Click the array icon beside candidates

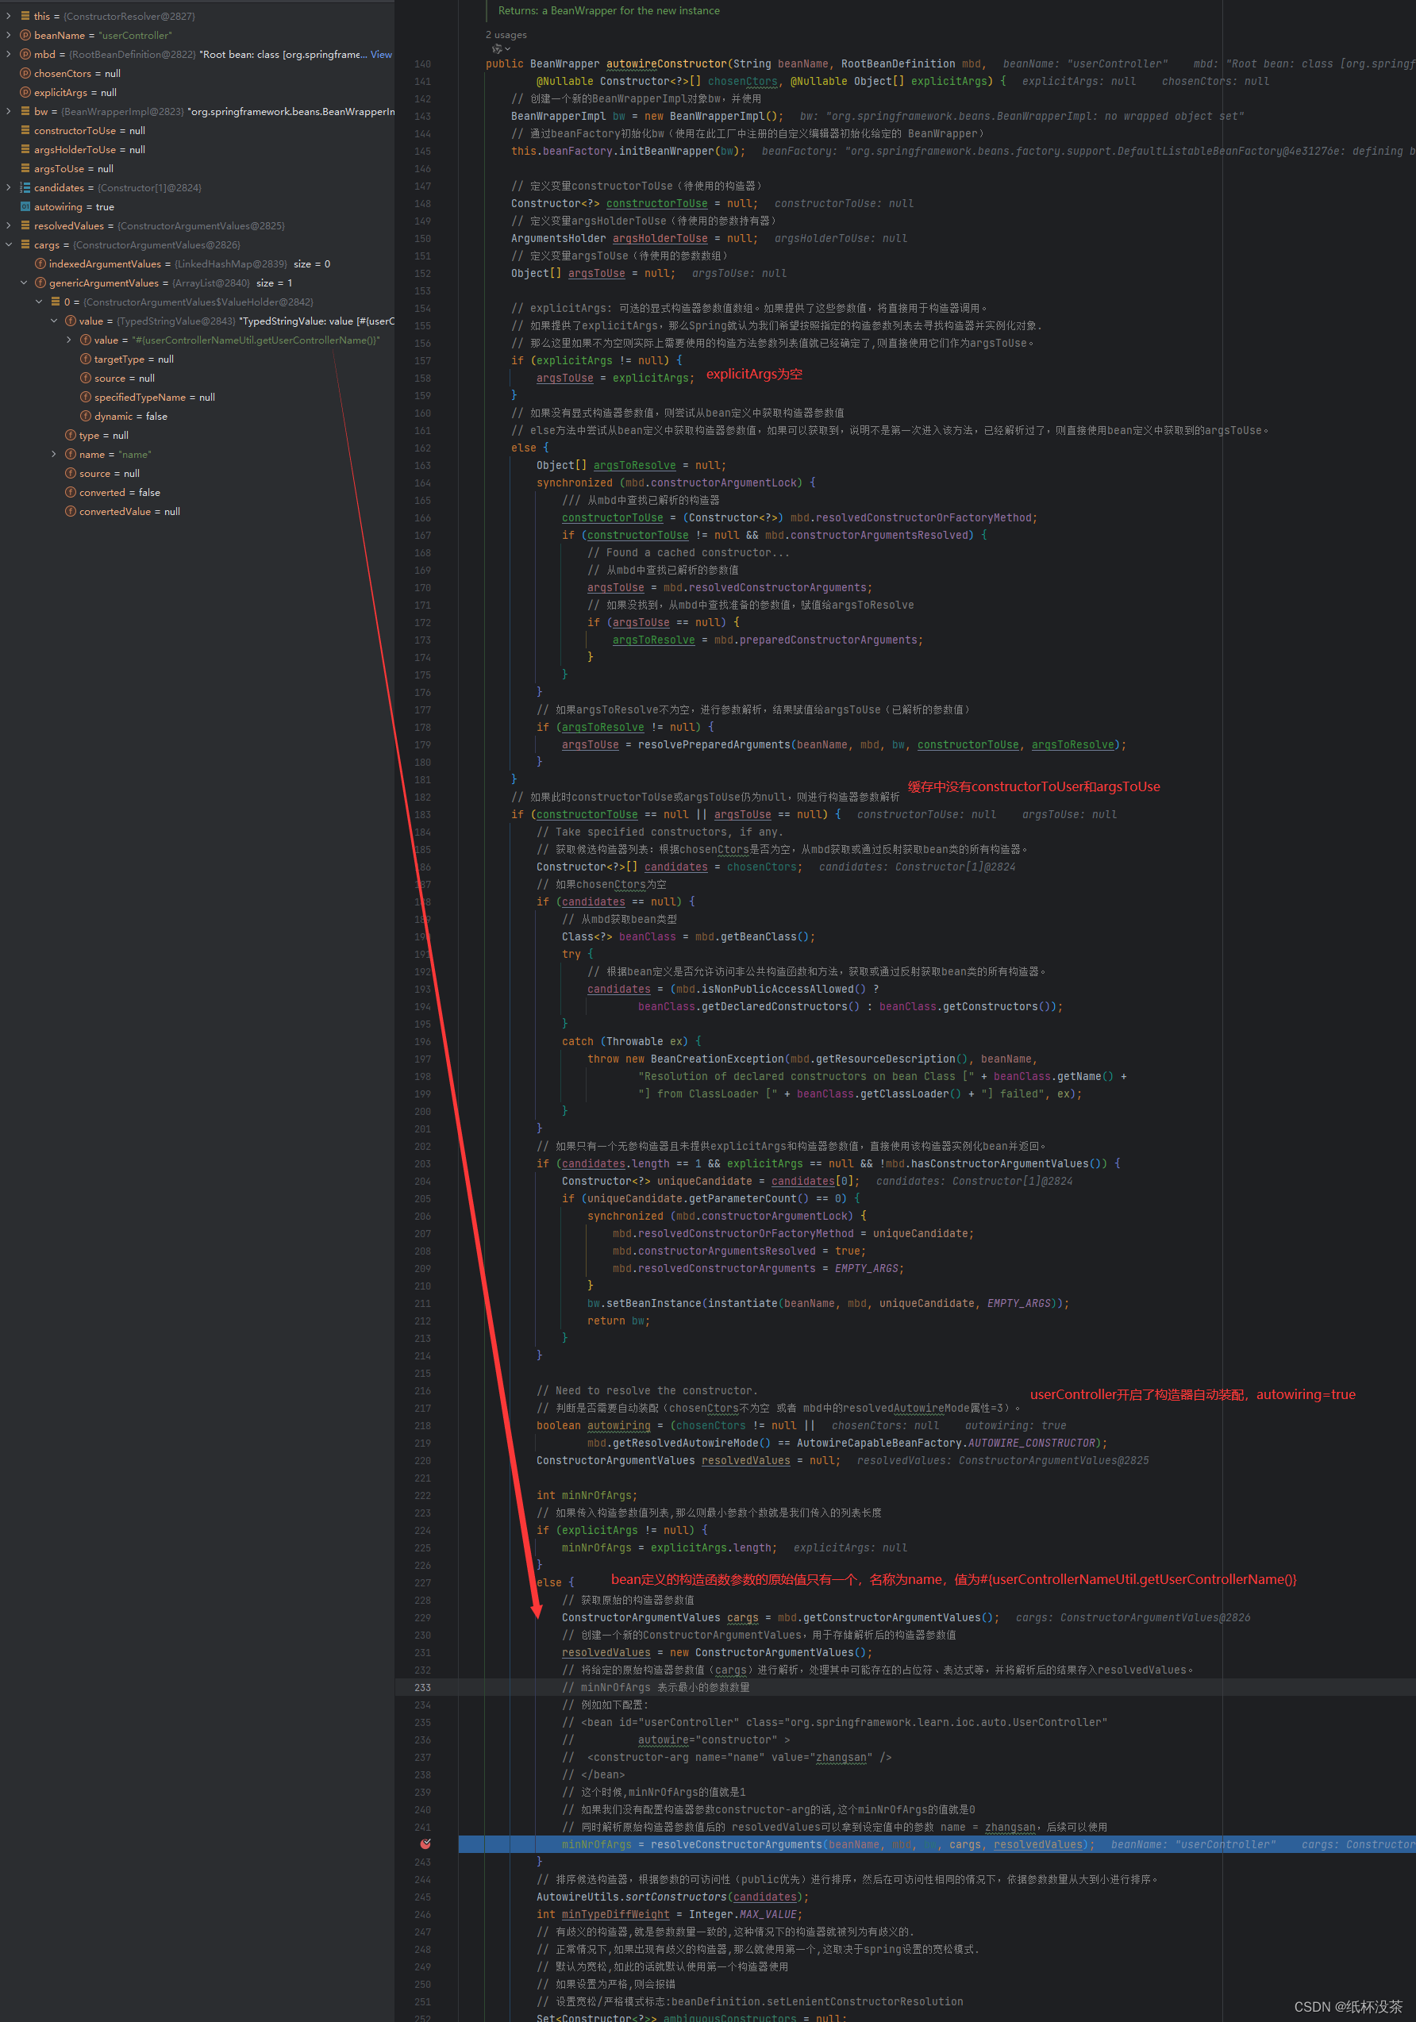[x=25, y=187]
